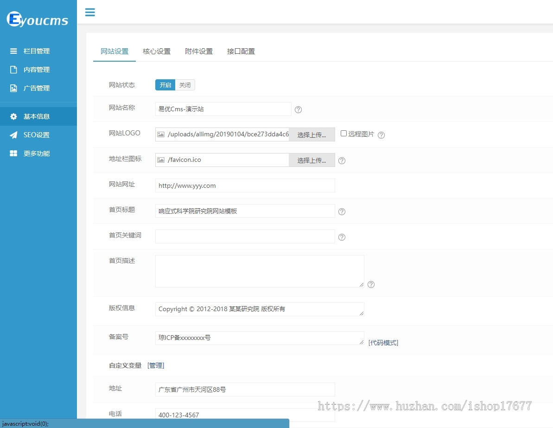Click the 自定义变量 heading text

click(x=125, y=365)
